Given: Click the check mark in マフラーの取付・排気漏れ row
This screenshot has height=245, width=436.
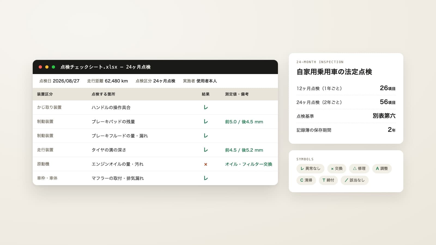Looking at the screenshot, I should click(x=206, y=178).
